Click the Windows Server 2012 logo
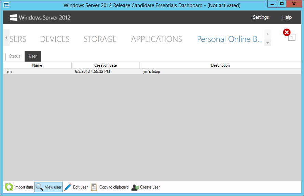 tap(40, 18)
